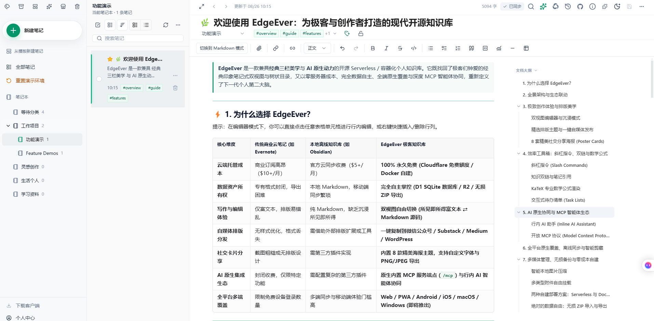
Task: Click the AI sparkles icon in sidebar header
Action: pos(49,6)
